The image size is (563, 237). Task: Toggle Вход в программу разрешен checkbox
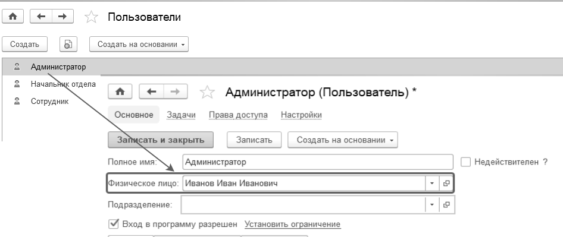point(114,224)
